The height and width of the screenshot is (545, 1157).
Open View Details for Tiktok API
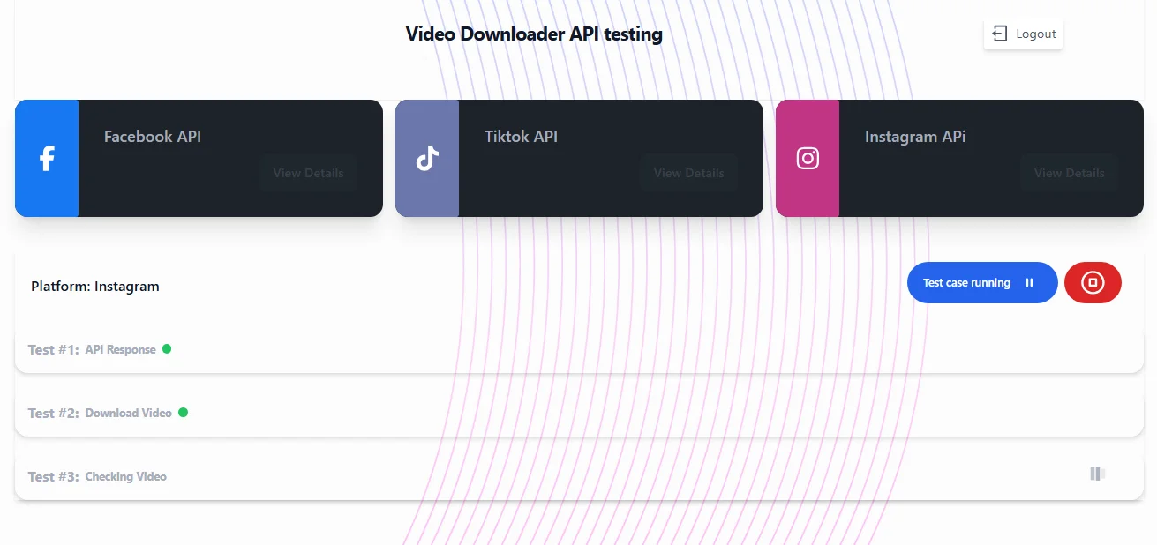(x=688, y=174)
